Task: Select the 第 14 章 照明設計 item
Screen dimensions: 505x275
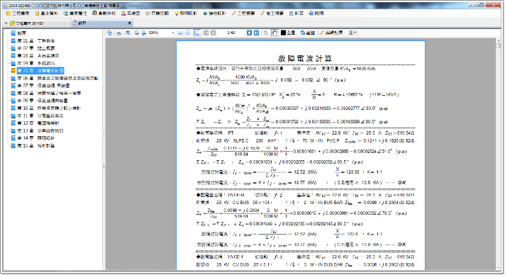Action: 36,138
